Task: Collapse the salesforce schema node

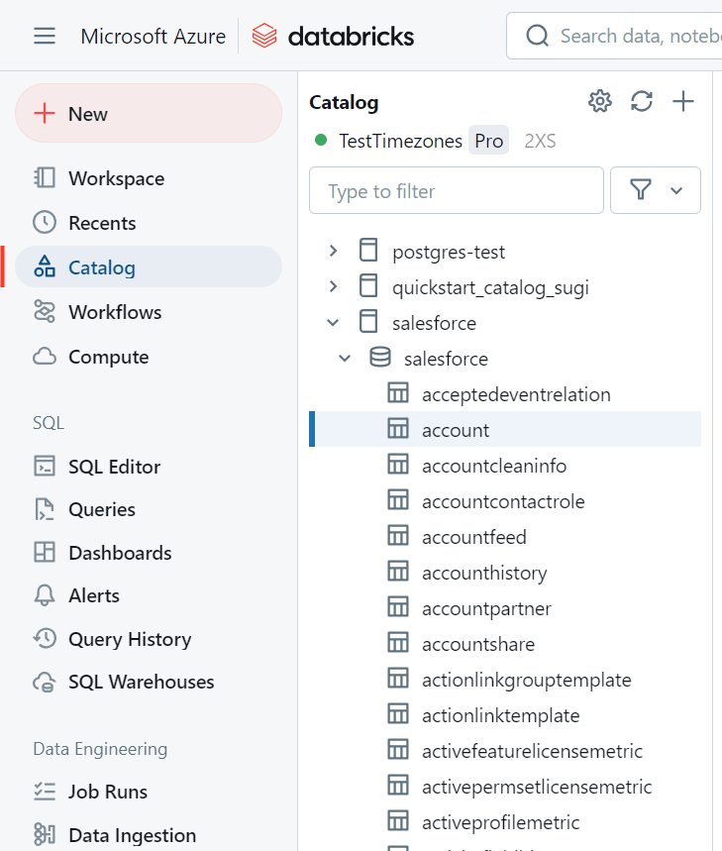Action: (x=345, y=359)
